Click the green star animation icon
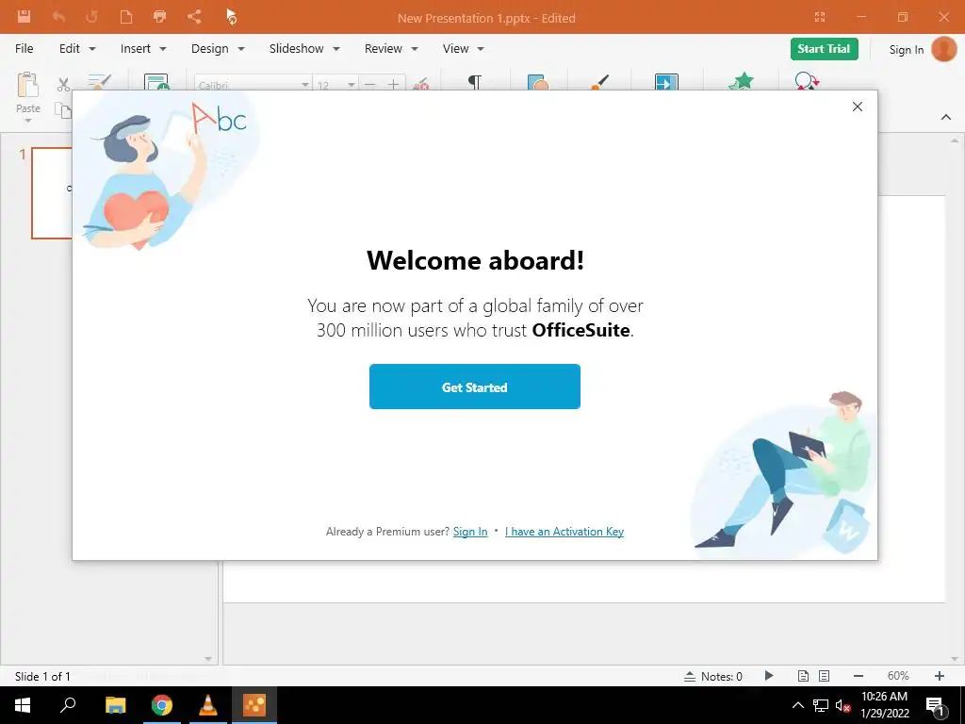The height and width of the screenshot is (724, 965). (742, 81)
